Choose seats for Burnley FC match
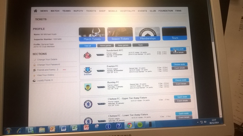 coord(181,80)
